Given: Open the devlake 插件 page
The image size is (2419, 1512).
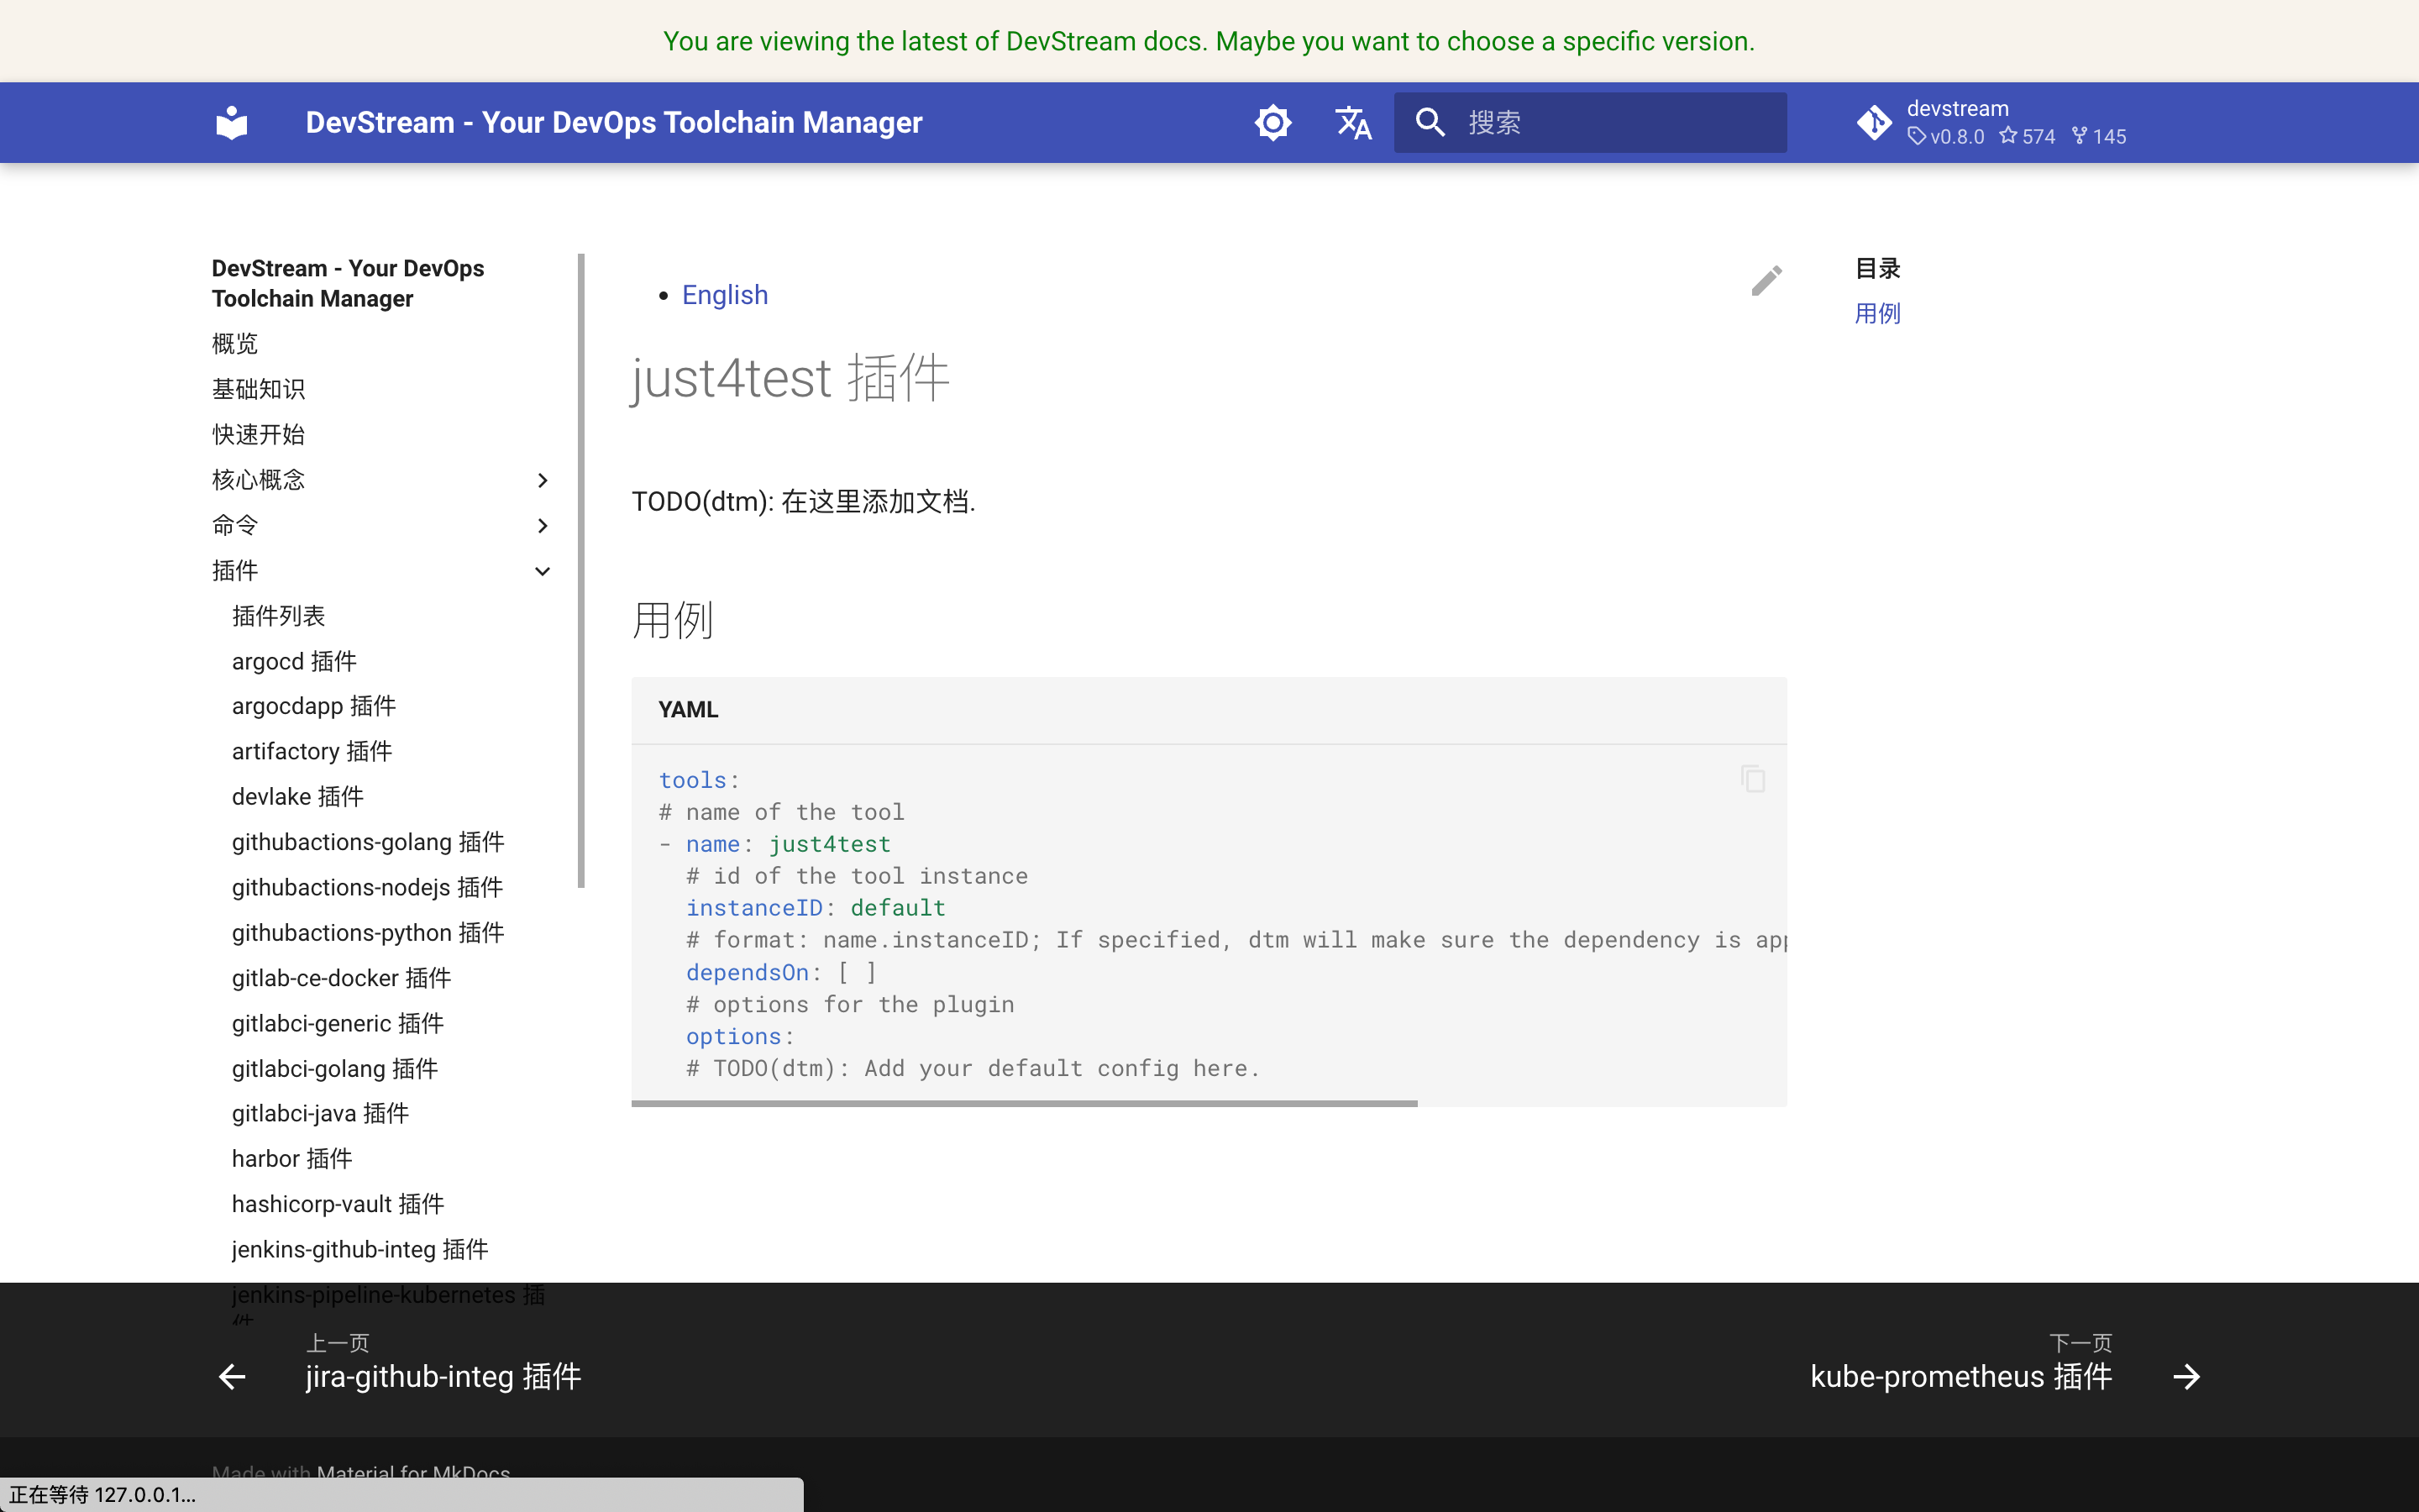Looking at the screenshot, I should [298, 797].
